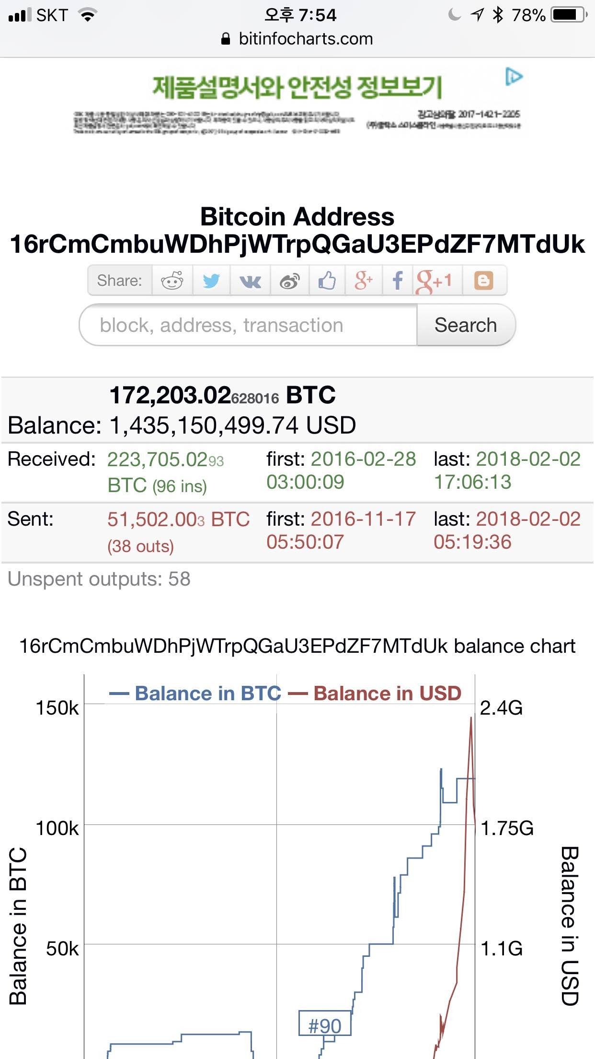Share the address on Twitter
The image size is (595, 1059).
tap(211, 281)
